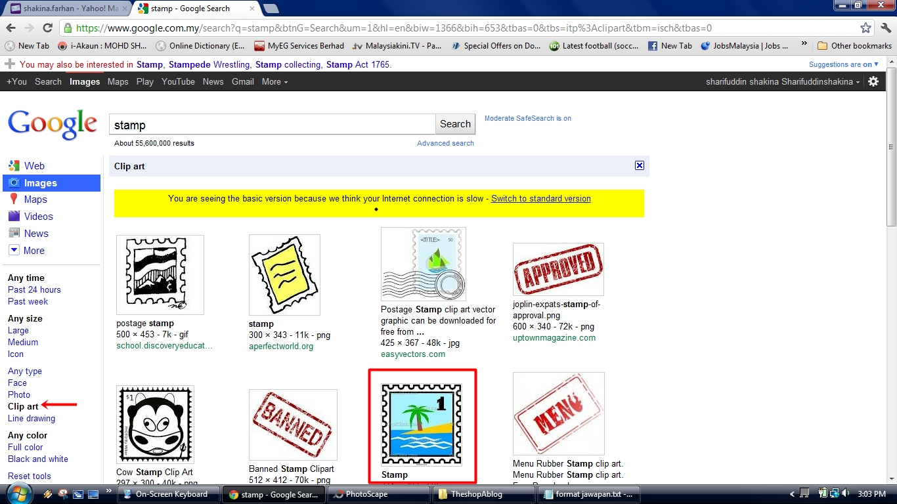Filter images by Black and white
Image resolution: width=897 pixels, height=504 pixels.
coord(38,459)
